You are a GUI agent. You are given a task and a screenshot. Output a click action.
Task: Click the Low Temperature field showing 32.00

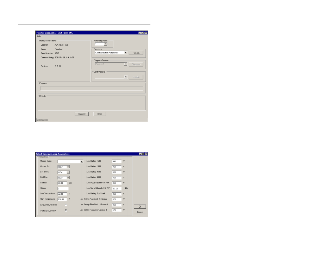click(x=62, y=194)
